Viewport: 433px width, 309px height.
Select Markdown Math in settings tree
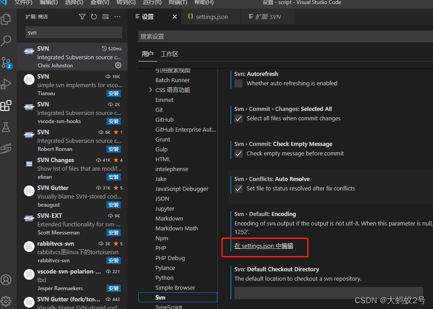click(x=177, y=228)
